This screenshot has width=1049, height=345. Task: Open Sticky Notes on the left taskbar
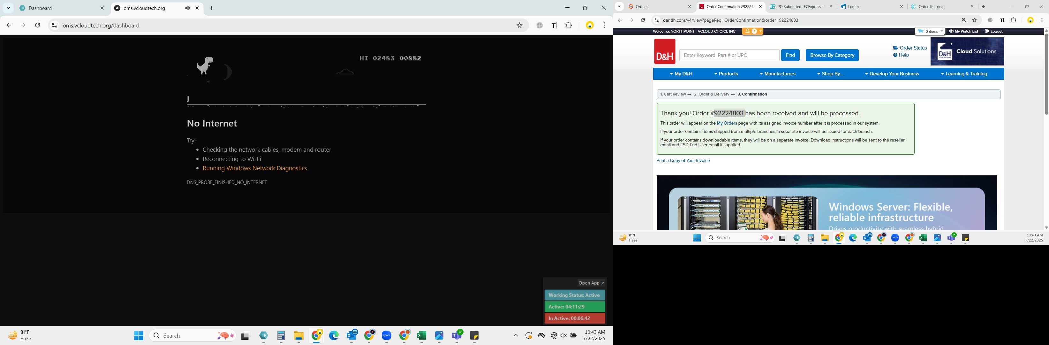coord(474,336)
